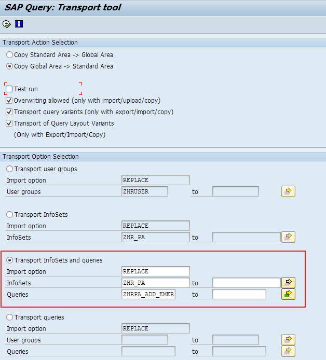Viewport: 326px width, 360px height.
Task: Click the blue Information icon
Action: tap(19, 24)
